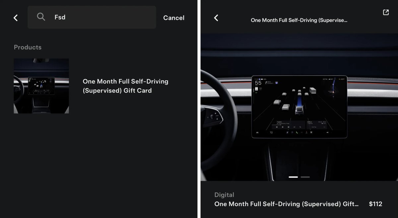Select the gift card name beside the price

click(287, 204)
